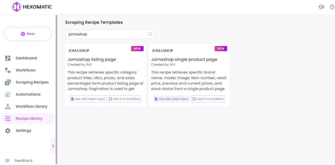Image resolution: width=335 pixels, height=165 pixels.
Task: Click the search magnifier icon
Action: [x=150, y=34]
